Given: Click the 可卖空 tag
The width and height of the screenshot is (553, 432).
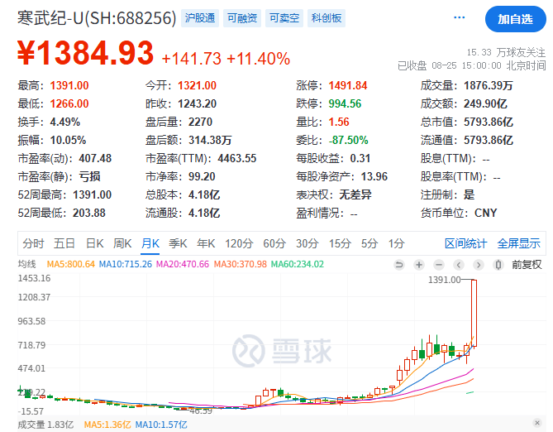Looking at the screenshot, I should [x=284, y=18].
